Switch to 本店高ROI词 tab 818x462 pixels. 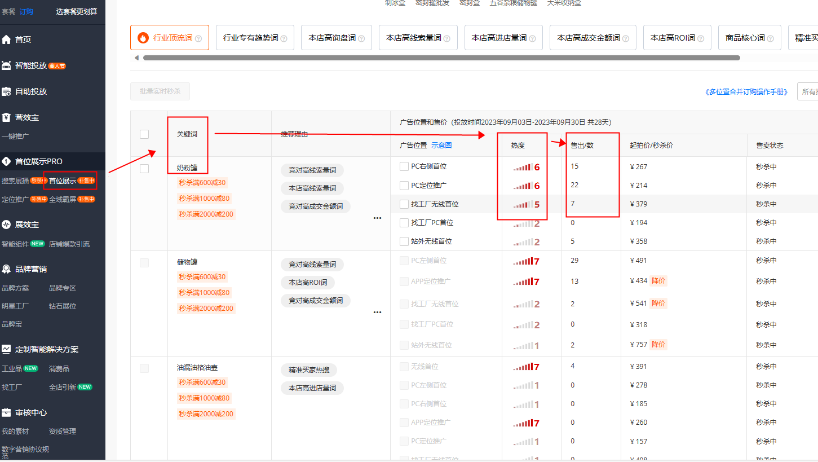677,38
